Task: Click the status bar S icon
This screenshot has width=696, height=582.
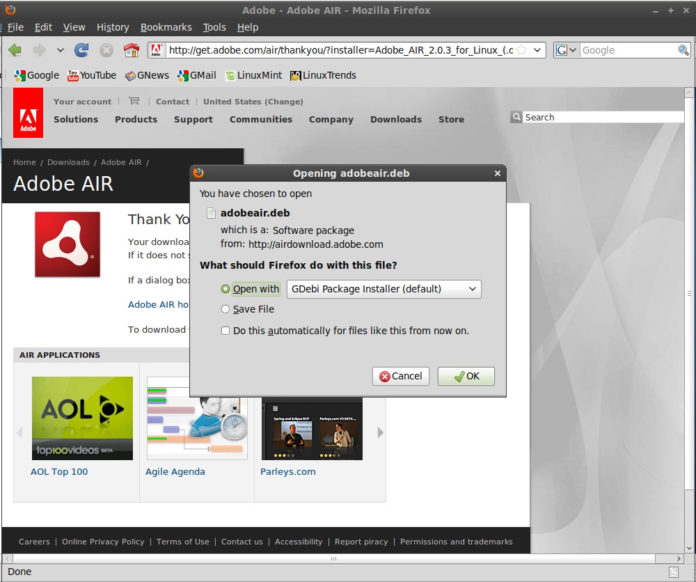Action: pos(673,572)
